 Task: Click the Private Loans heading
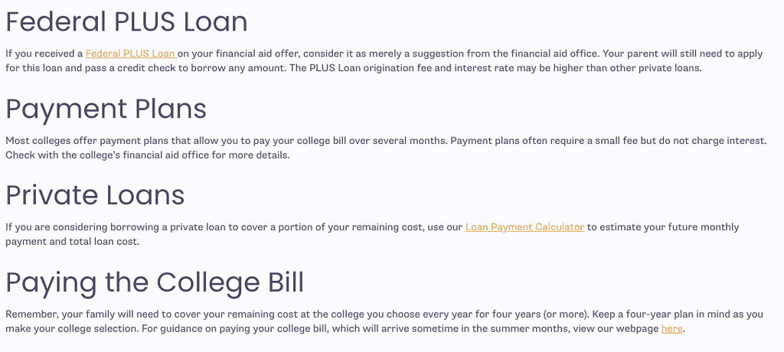[95, 195]
